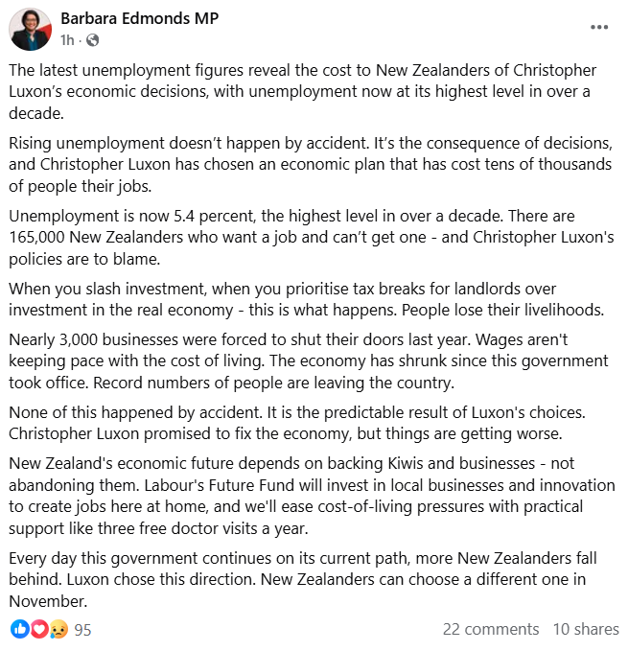Click the globe Public audience icon
The width and height of the screenshot is (628, 651).
point(93,40)
